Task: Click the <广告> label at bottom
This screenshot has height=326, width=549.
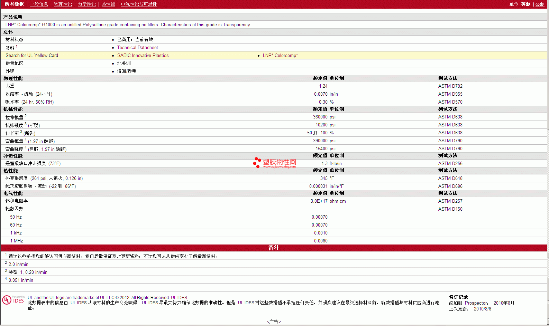Action: click(274, 322)
